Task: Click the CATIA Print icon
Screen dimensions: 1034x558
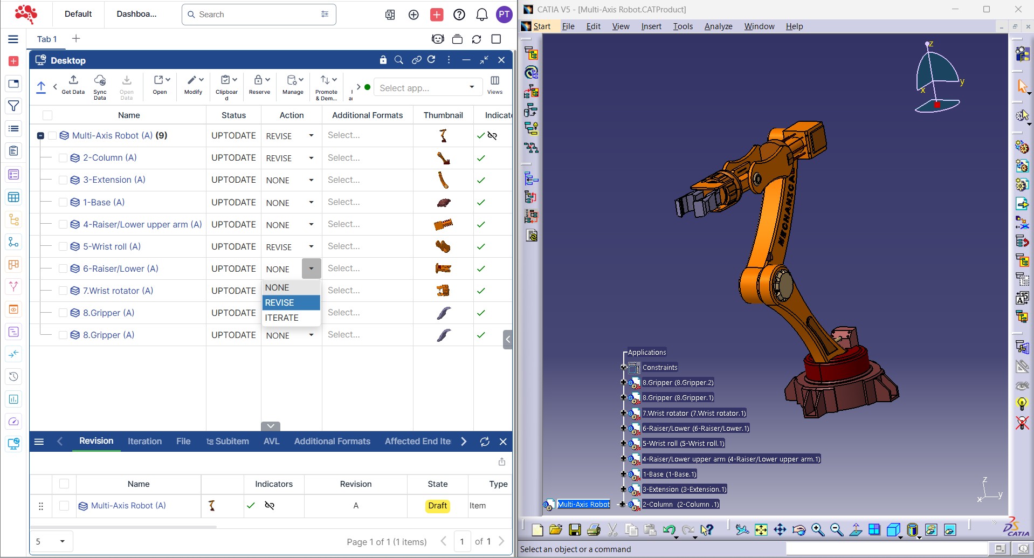Action: (594, 530)
